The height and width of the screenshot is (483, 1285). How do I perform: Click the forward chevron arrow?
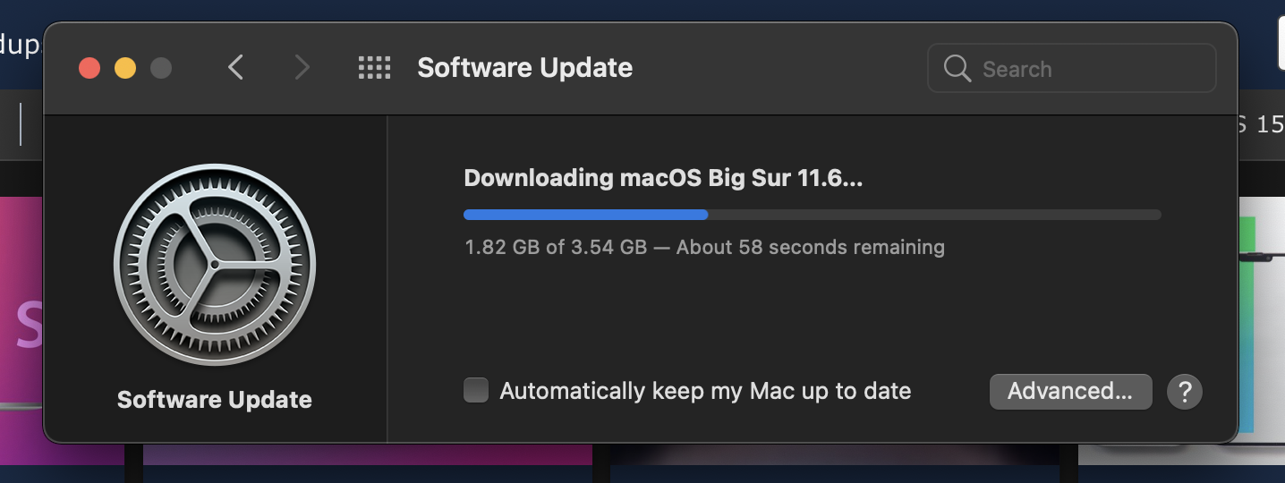[302, 68]
